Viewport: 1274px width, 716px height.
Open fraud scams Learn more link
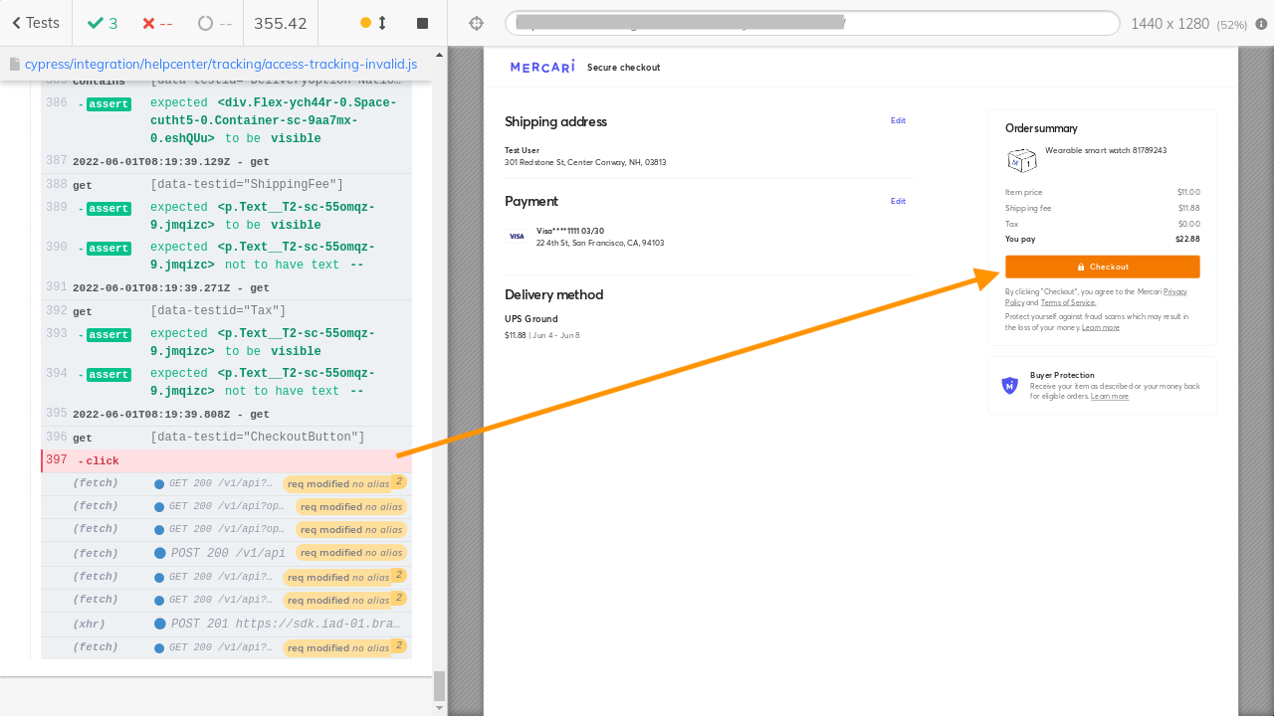click(x=1100, y=327)
